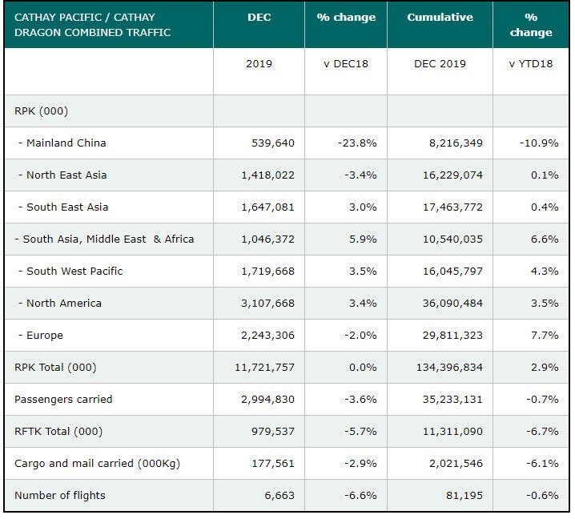
Task: Click the RPK Total (000) row label
Action: coord(55,368)
